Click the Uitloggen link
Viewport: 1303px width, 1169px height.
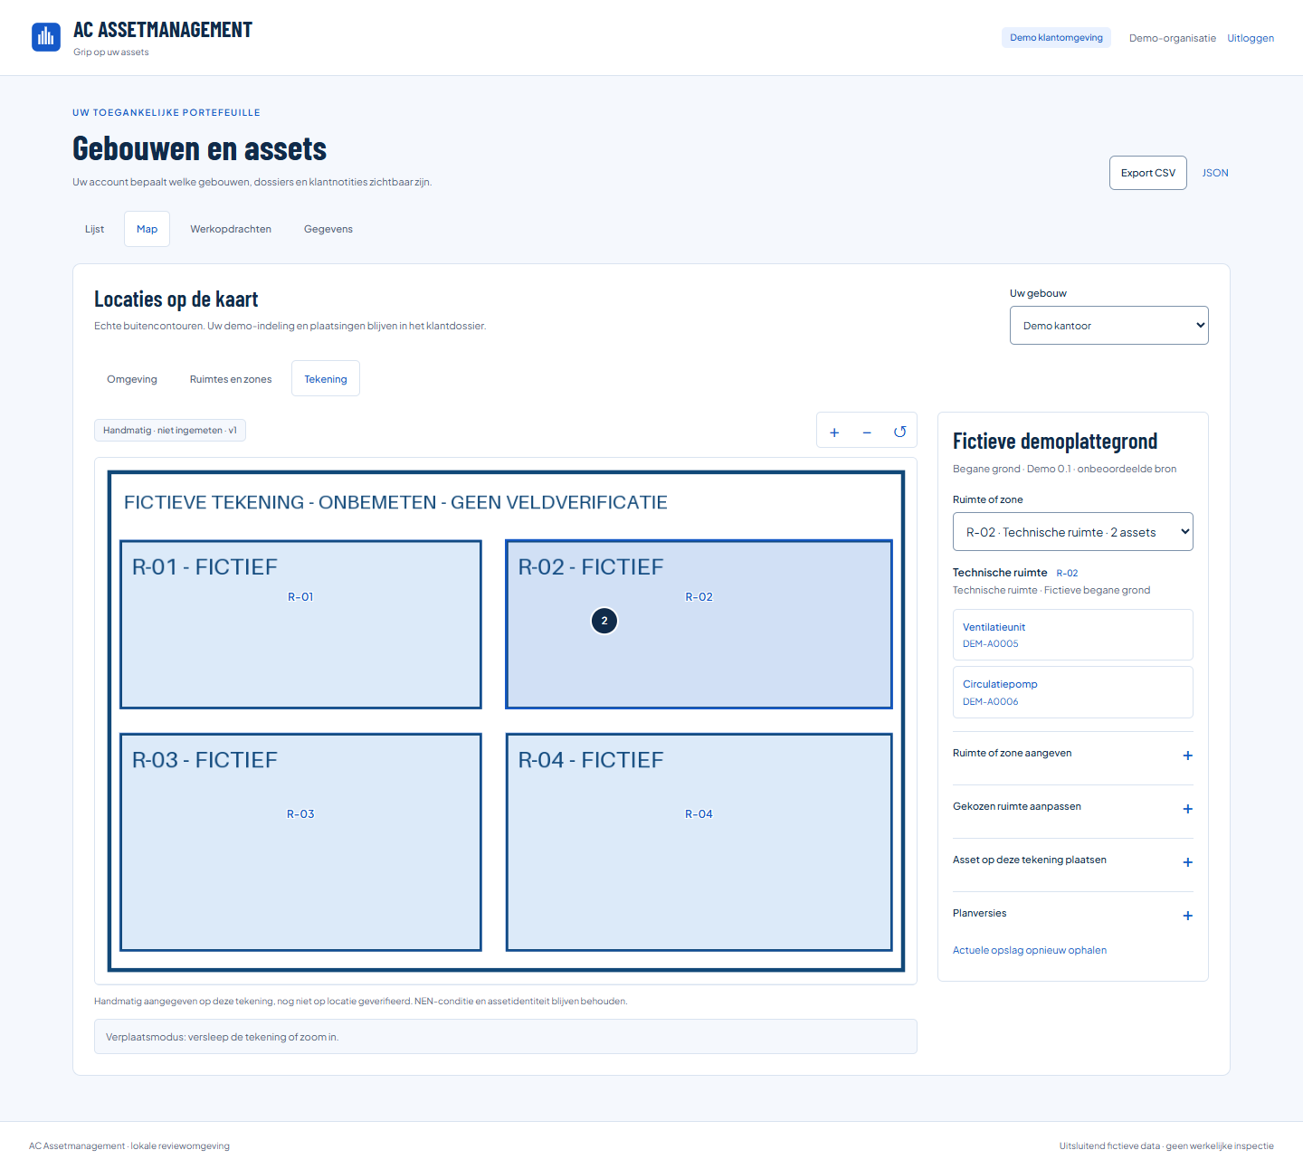[1251, 38]
